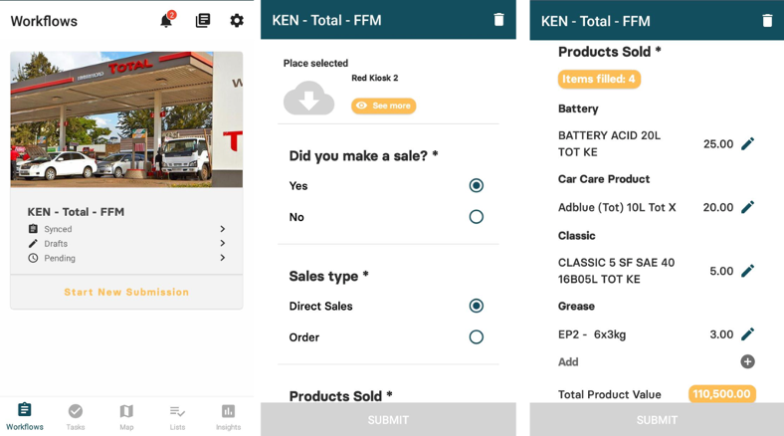The image size is (784, 436).
Task: Tap See more under Red Kiosk 2
Action: pos(383,106)
